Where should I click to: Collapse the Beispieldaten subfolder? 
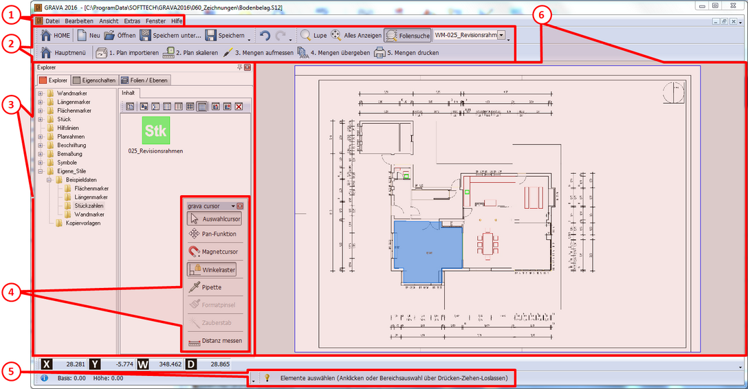(49, 179)
